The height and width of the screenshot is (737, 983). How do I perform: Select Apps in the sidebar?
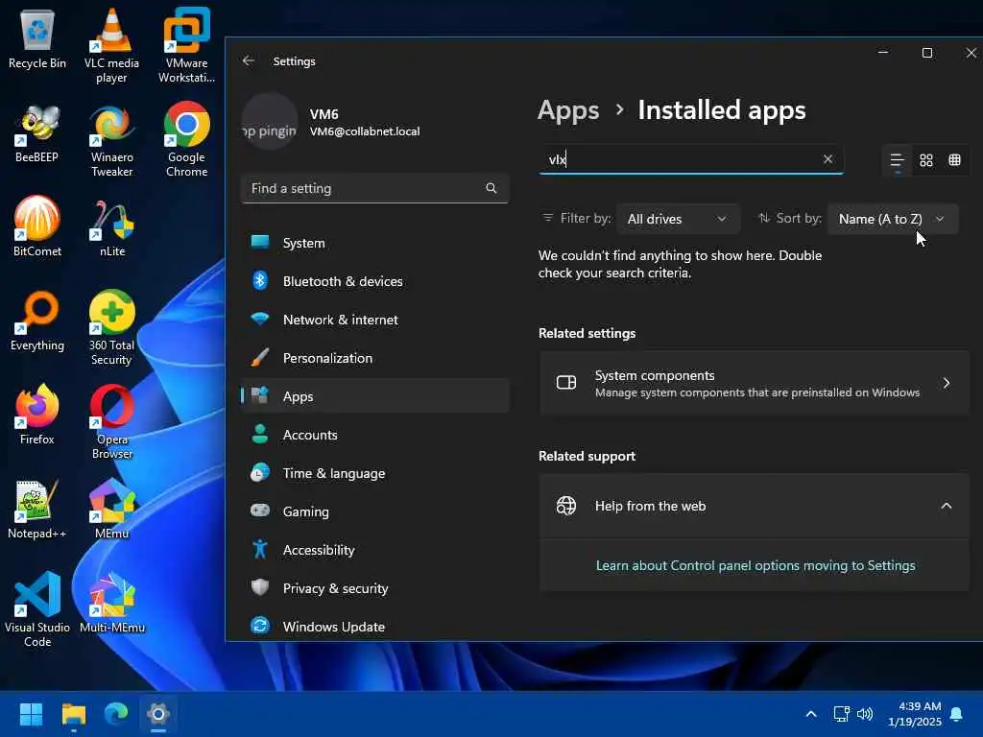[375, 396]
